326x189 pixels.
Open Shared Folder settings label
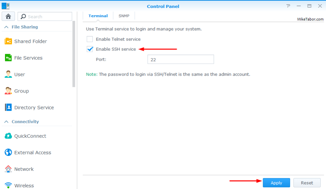coord(31,41)
